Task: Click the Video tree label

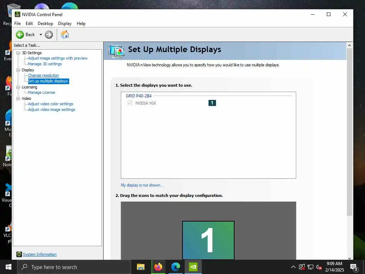Action: pos(26,98)
